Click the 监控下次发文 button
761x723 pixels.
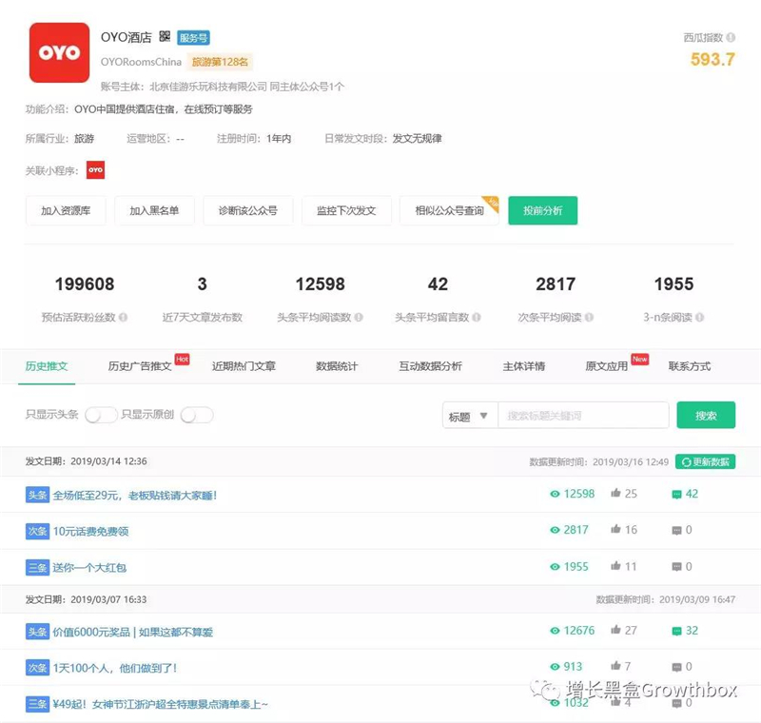346,210
